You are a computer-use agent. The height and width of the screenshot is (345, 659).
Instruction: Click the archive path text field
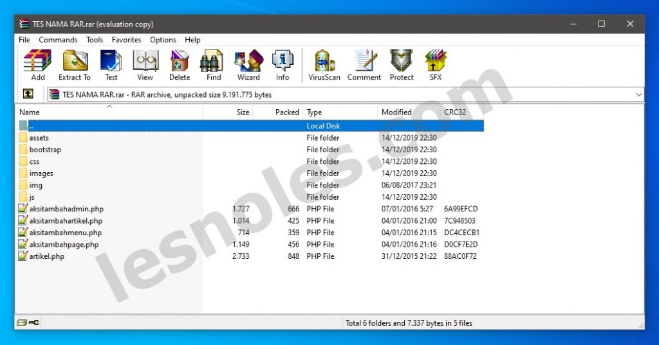click(345, 95)
